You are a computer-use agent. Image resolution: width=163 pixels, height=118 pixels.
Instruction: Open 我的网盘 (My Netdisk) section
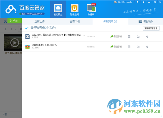point(58,10)
